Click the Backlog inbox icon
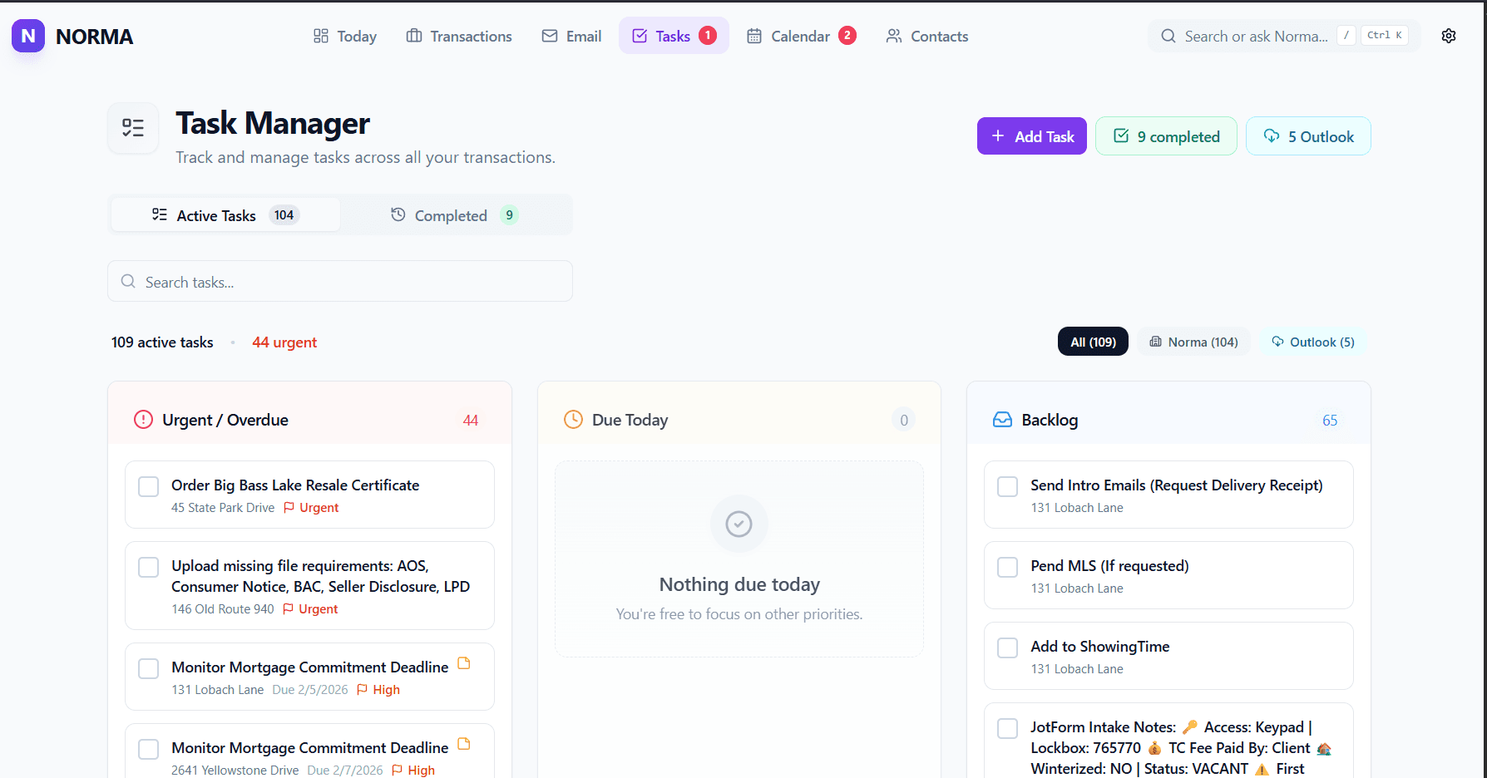The height and width of the screenshot is (778, 1487). coord(1001,420)
